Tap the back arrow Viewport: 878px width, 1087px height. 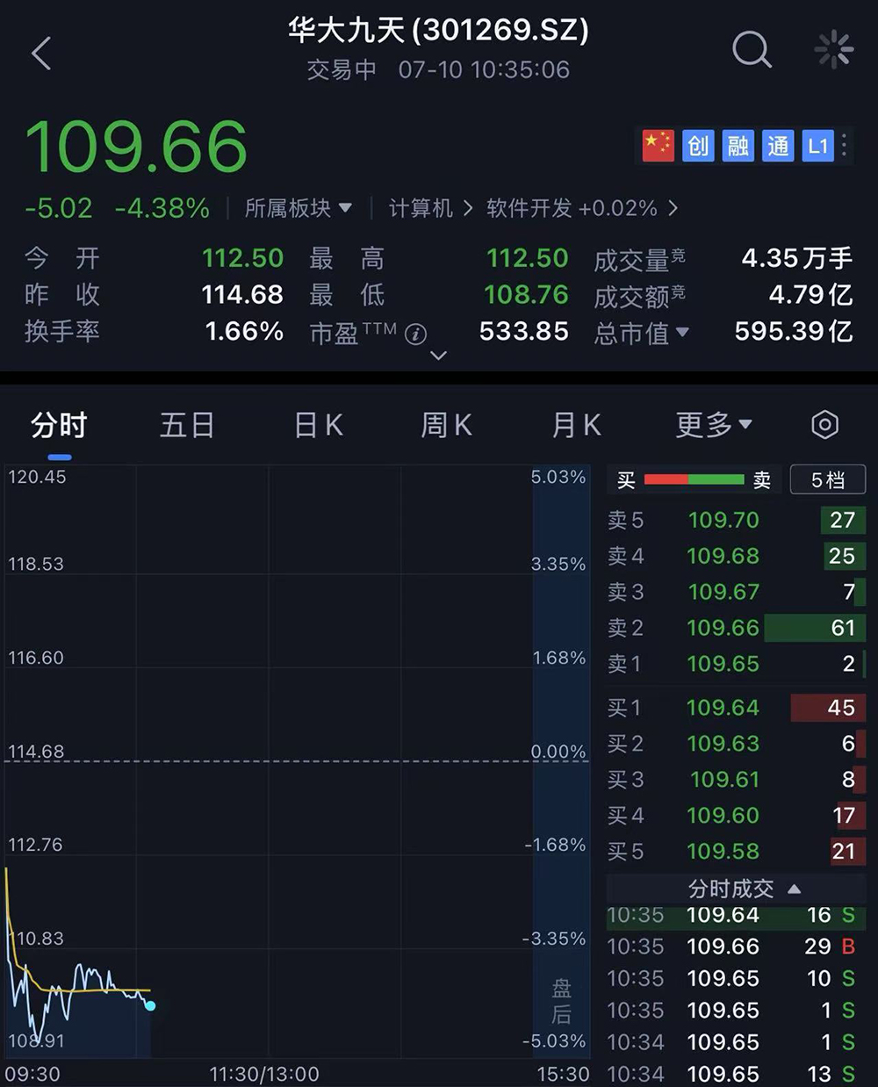pos(40,53)
